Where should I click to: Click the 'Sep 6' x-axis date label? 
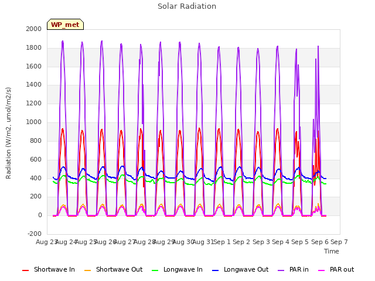click(x=320, y=242)
